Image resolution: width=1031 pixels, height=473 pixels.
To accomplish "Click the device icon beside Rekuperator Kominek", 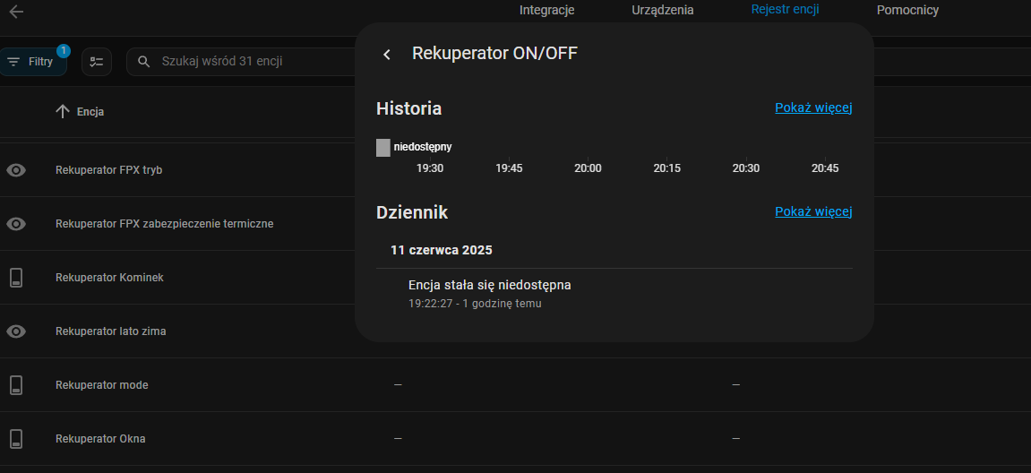I will pos(16,278).
